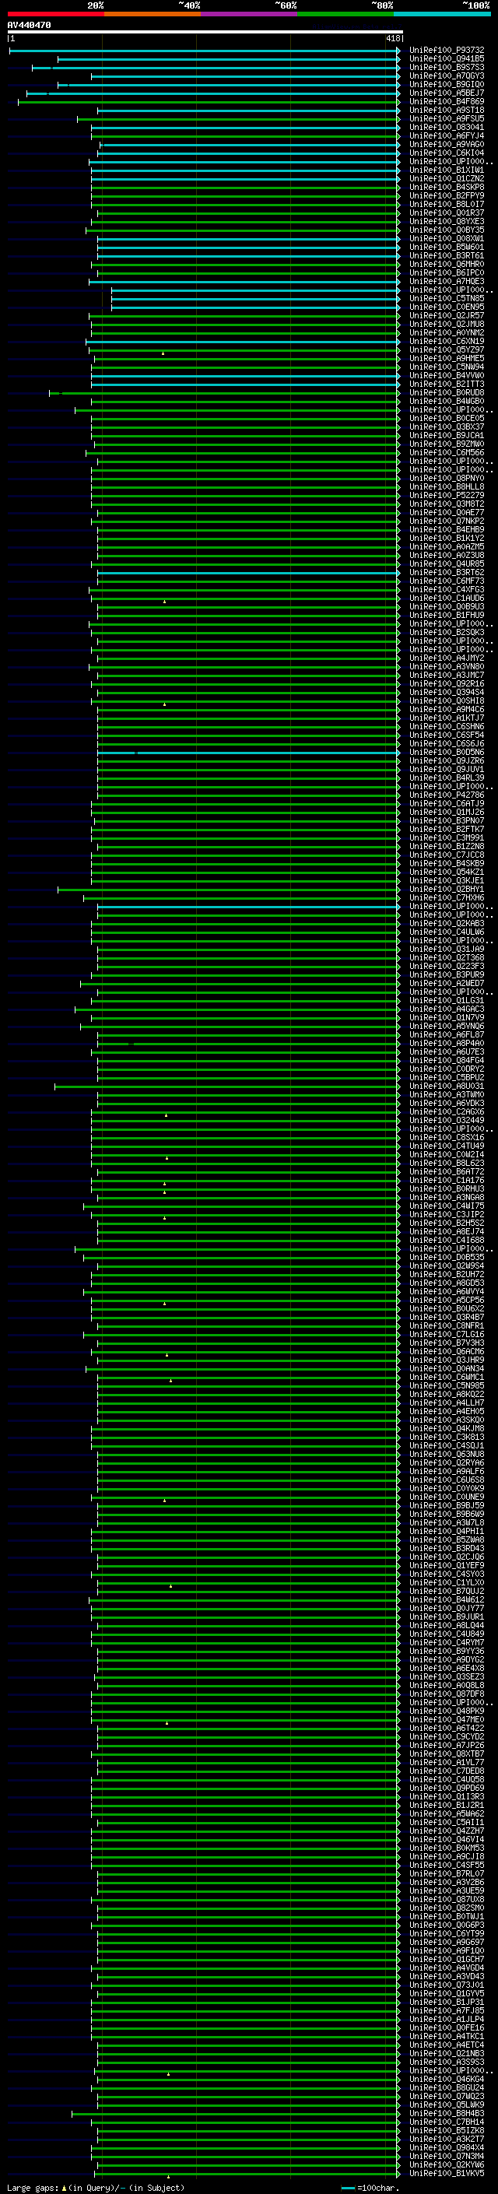Image resolution: width=498 pixels, height=2194 pixels.
Task: Select the UniRef100_B8H4B3 label
Action: click(x=447, y=2113)
